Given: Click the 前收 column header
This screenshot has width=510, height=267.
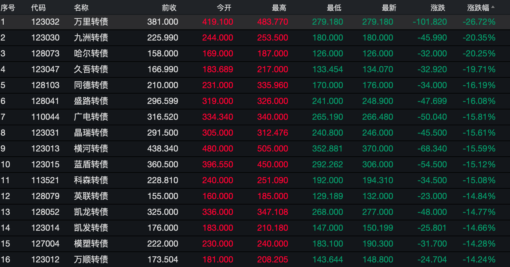Looking at the screenshot, I should [x=169, y=8].
